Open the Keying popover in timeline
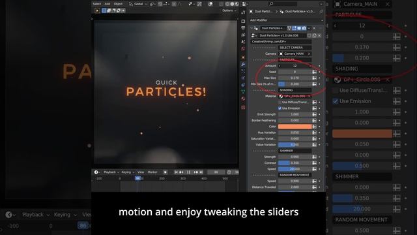The width and height of the screenshot is (417, 235). 128,172
